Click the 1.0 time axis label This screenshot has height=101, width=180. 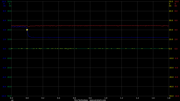pyautogui.click(x=106, y=98)
